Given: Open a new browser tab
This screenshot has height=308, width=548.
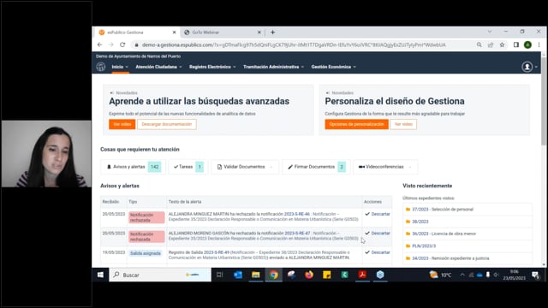Looking at the screenshot, I should coord(272,33).
